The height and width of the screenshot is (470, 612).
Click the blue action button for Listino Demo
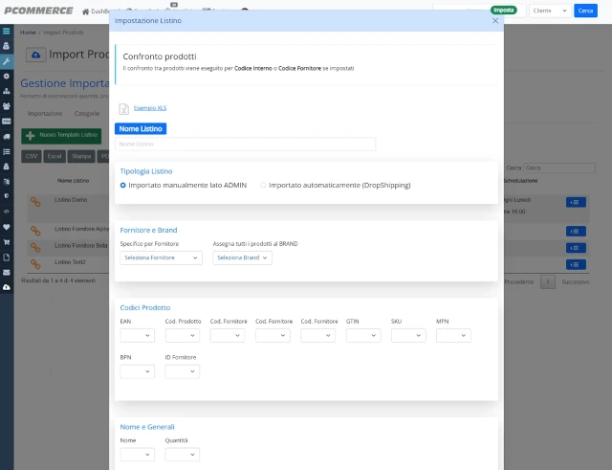pyautogui.click(x=576, y=202)
